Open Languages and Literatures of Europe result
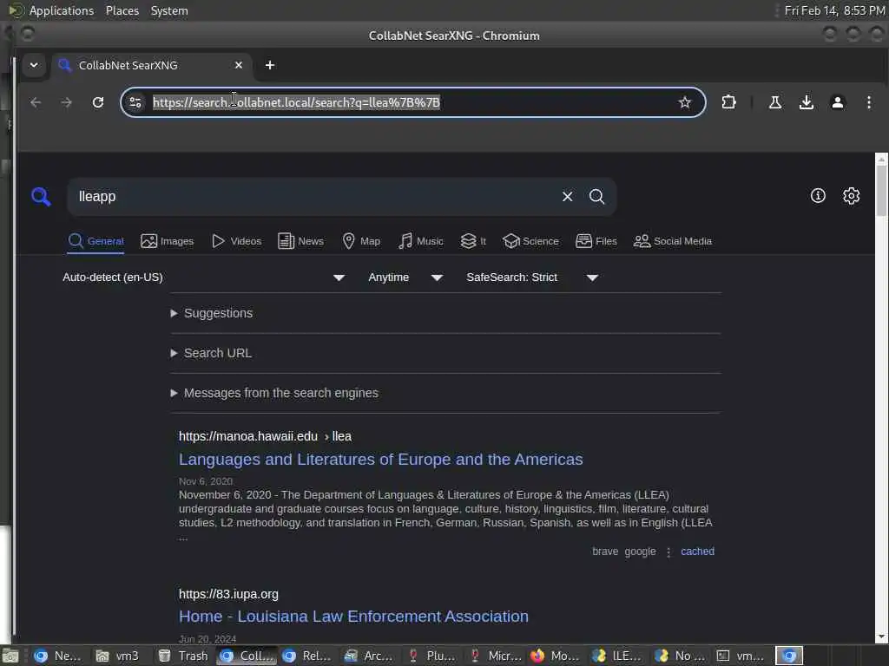Screen dimensions: 889x666 380,460
